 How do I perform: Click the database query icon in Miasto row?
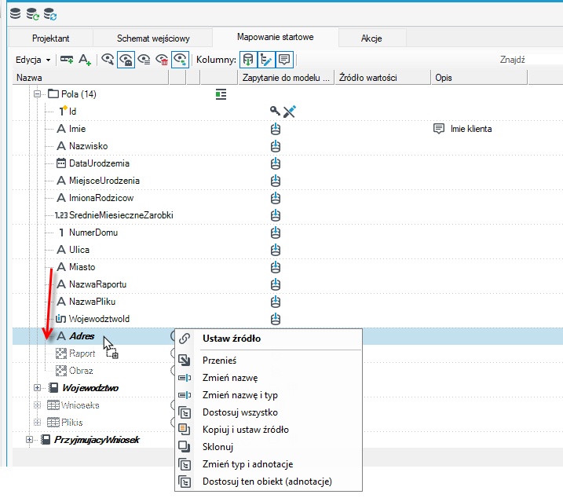pyautogui.click(x=276, y=266)
